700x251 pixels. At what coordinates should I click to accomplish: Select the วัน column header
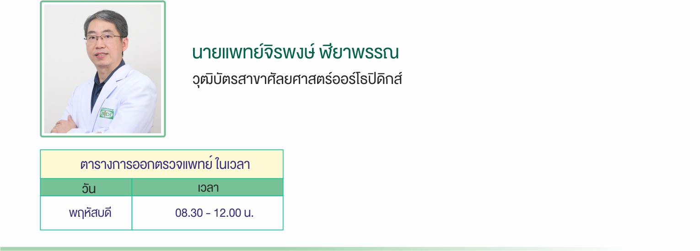(86, 188)
